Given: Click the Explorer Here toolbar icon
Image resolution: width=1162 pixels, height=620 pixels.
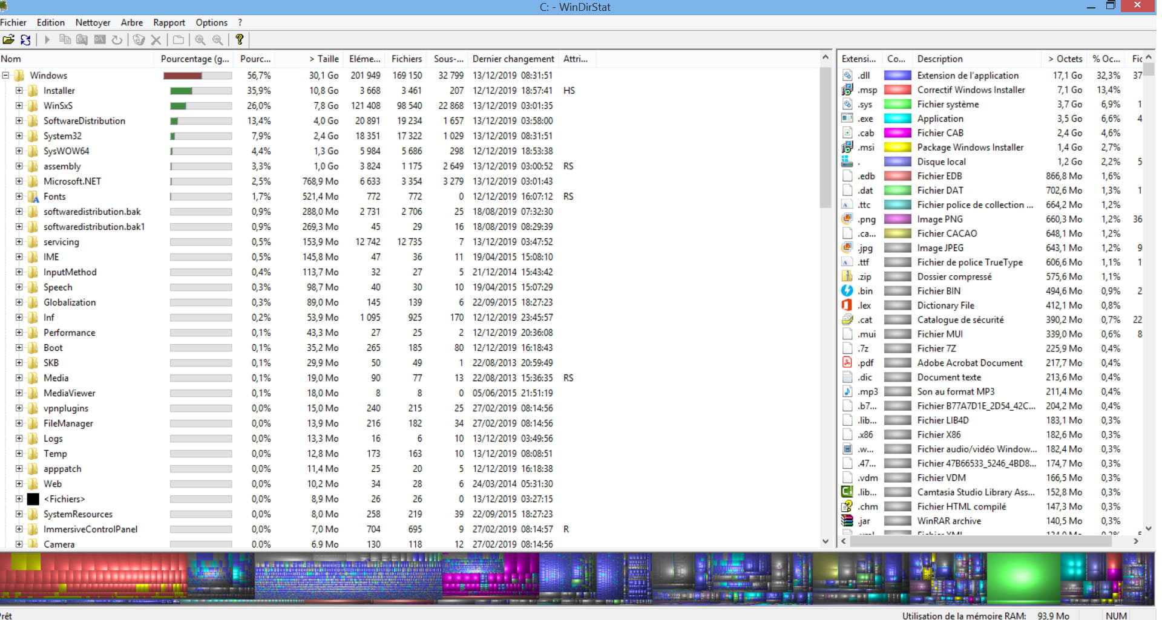Looking at the screenshot, I should coord(82,40).
